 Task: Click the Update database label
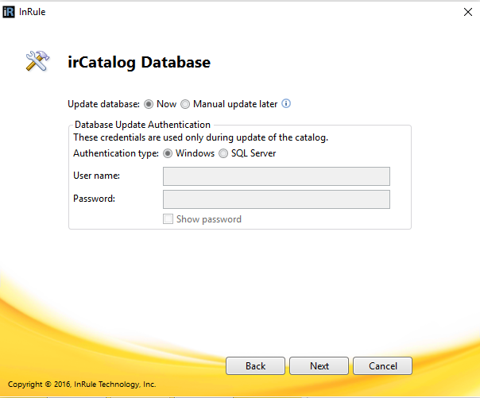pos(103,104)
